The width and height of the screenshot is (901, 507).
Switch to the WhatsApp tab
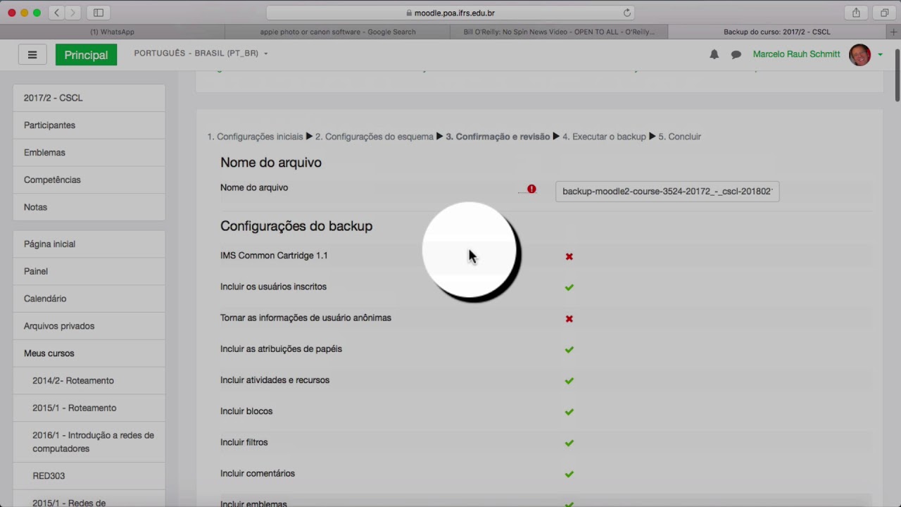[x=113, y=32]
